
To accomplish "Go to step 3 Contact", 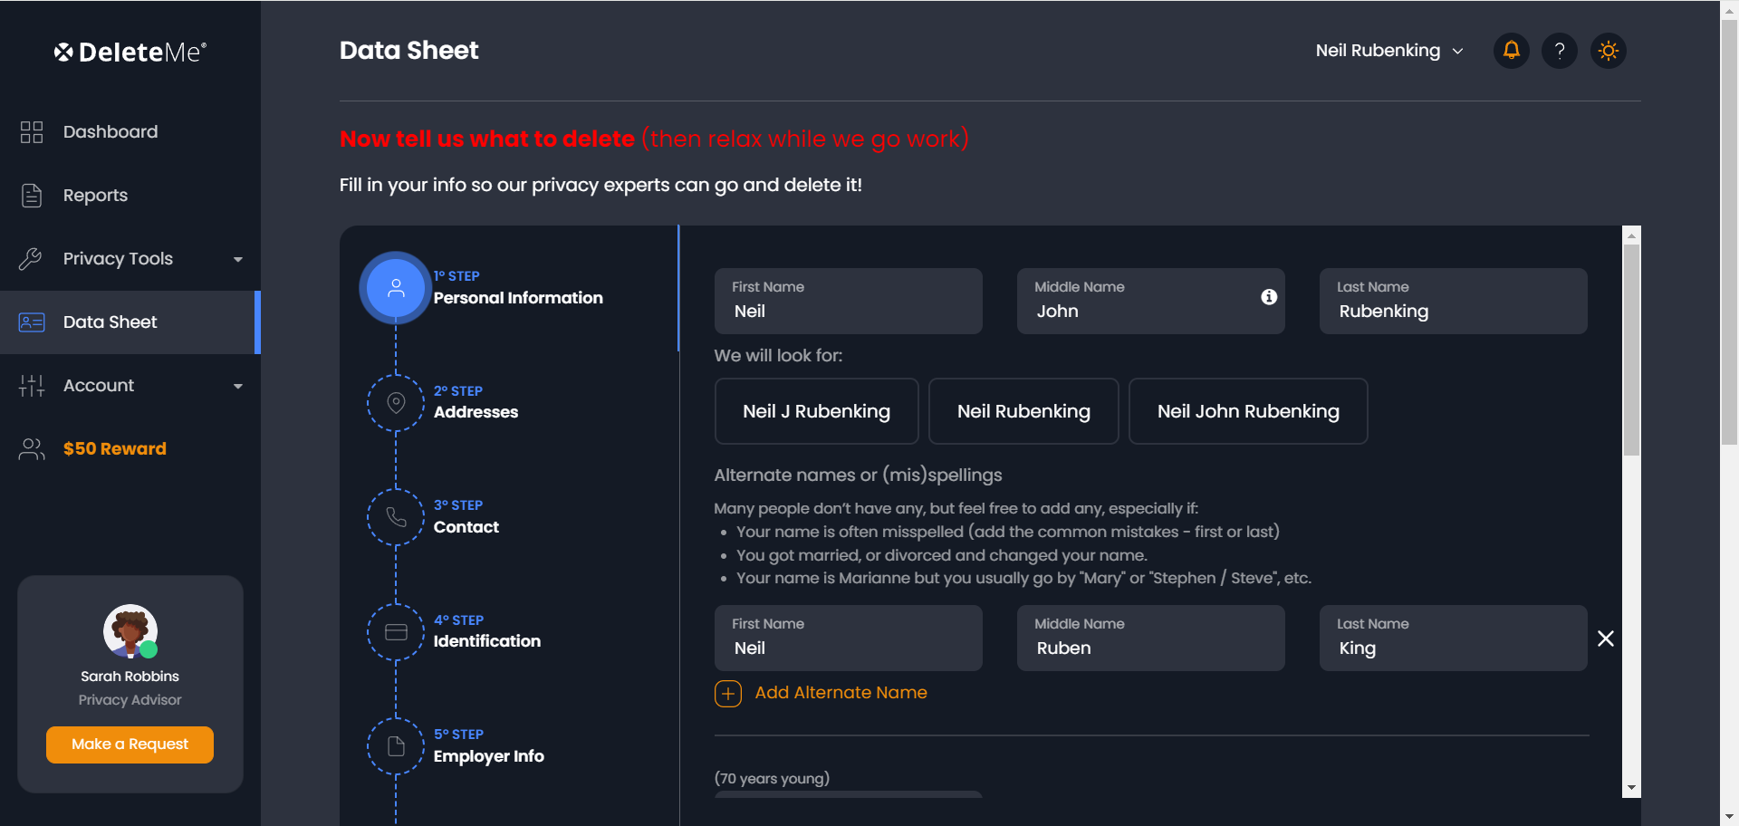I will (466, 517).
